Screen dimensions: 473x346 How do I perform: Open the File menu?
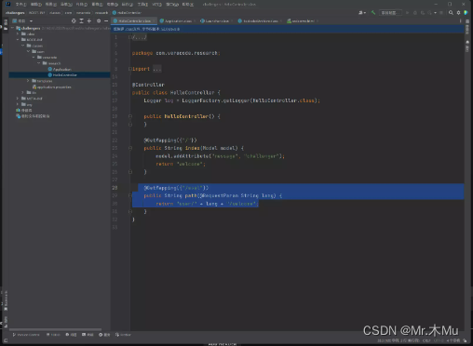[x=20, y=5]
